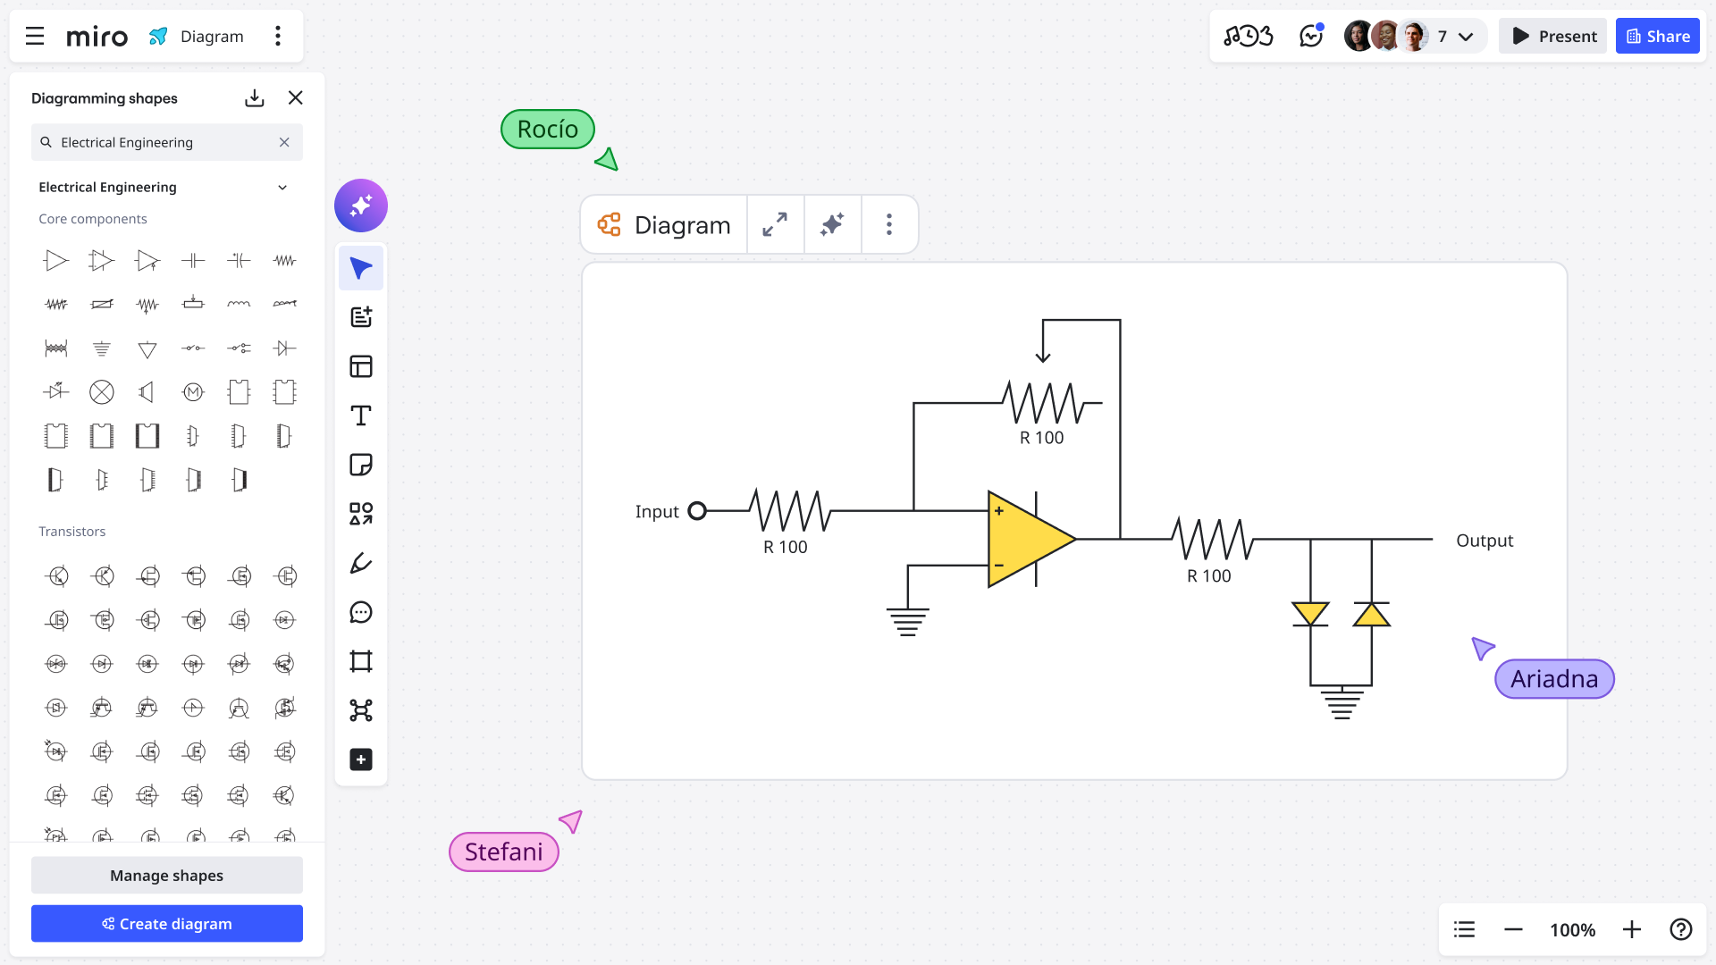This screenshot has width=1716, height=965.
Task: Toggle the frames list panel
Action: 1464,930
